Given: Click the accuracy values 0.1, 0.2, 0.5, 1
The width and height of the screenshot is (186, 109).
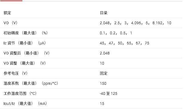Looking at the screenshot, I should [x=116, y=33].
